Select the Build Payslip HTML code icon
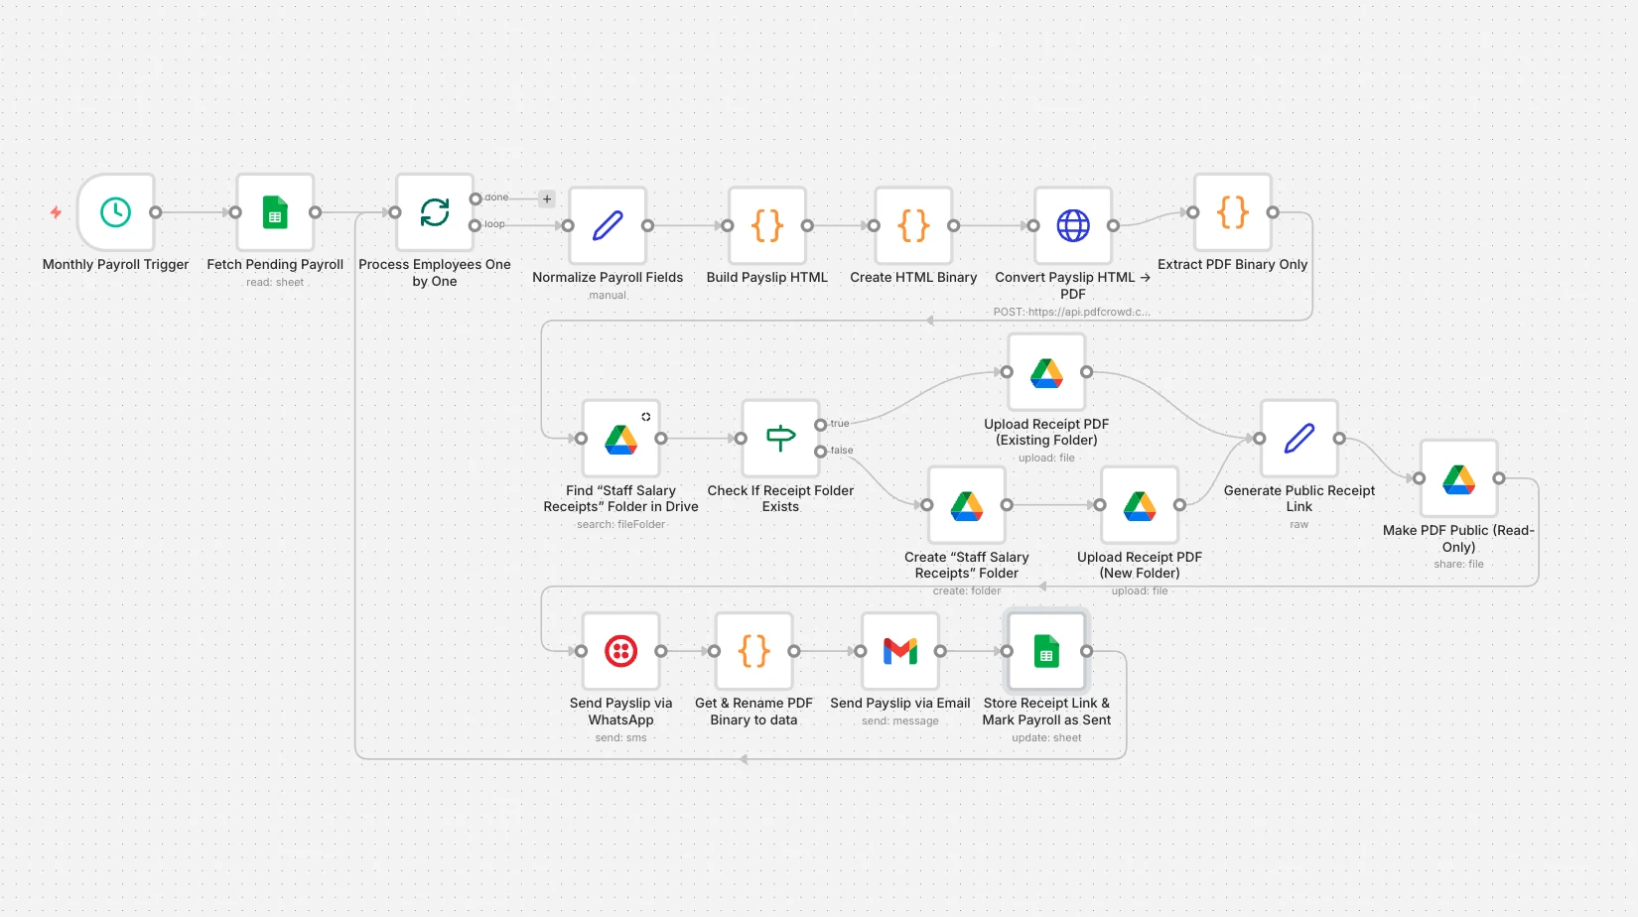This screenshot has height=917, width=1638. point(765,226)
